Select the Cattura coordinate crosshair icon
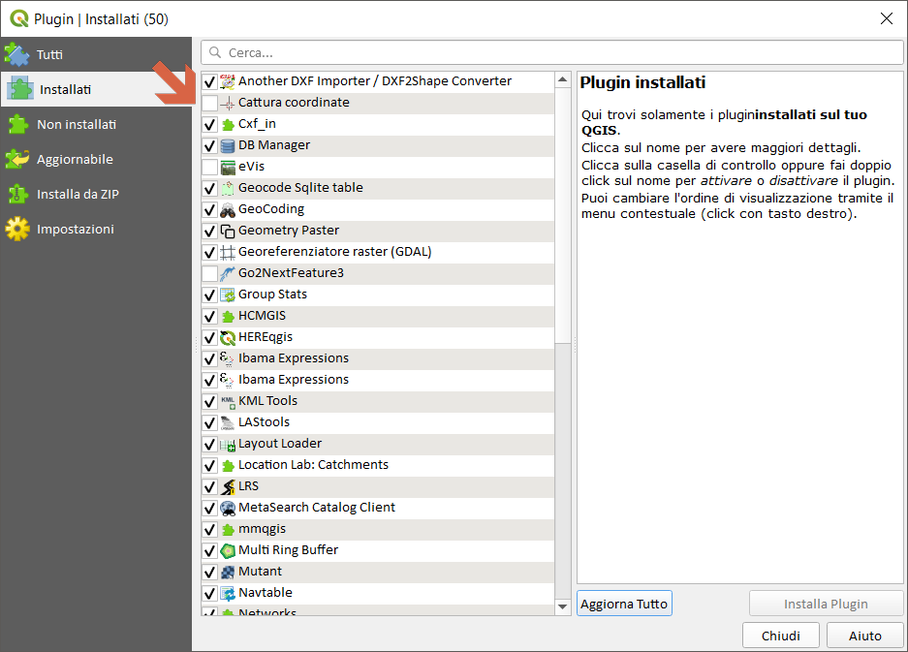Image resolution: width=908 pixels, height=652 pixels. (x=228, y=103)
